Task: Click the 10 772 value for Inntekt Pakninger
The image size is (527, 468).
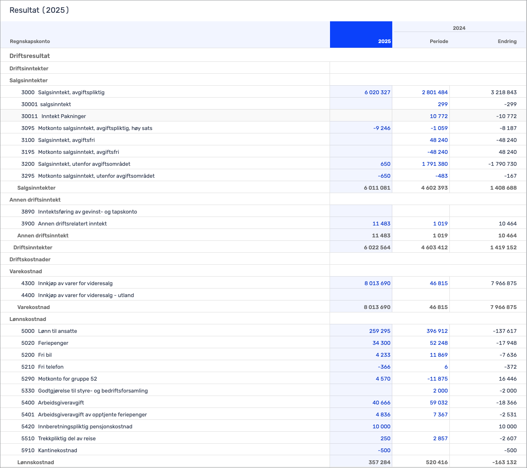Action: (439, 116)
